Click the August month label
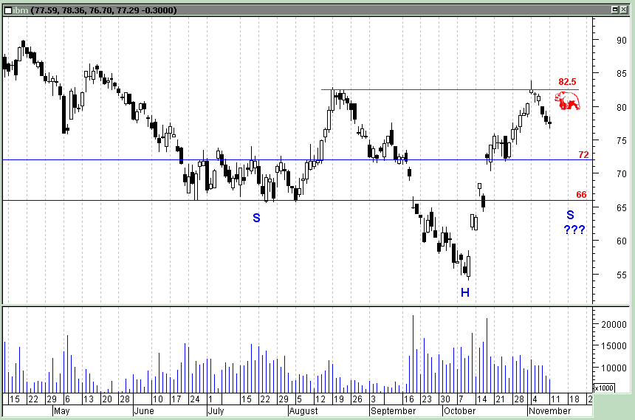The image size is (635, 420). coord(303,411)
